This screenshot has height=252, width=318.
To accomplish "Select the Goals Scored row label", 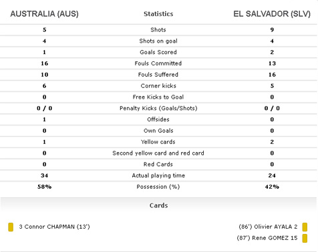I will 158,52.
